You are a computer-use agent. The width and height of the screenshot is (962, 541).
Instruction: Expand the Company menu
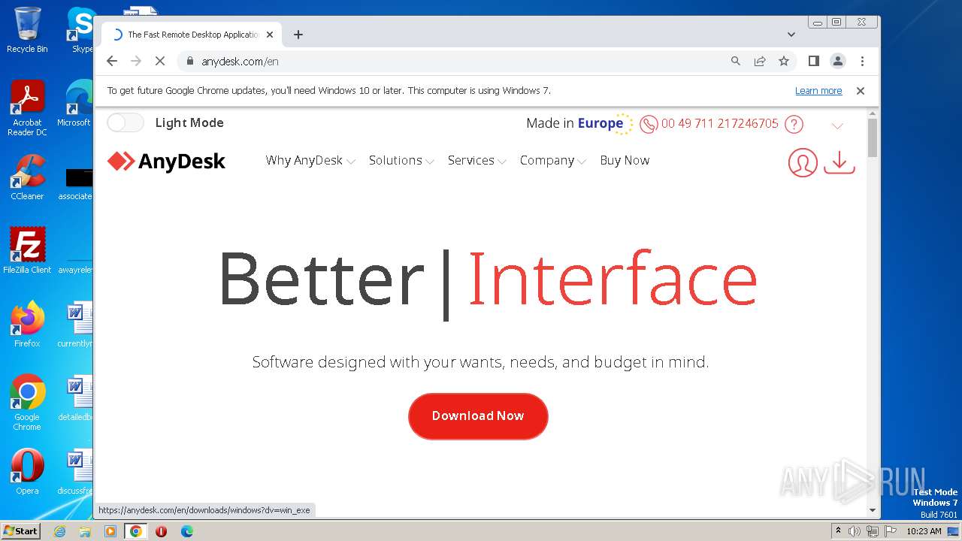(553, 160)
